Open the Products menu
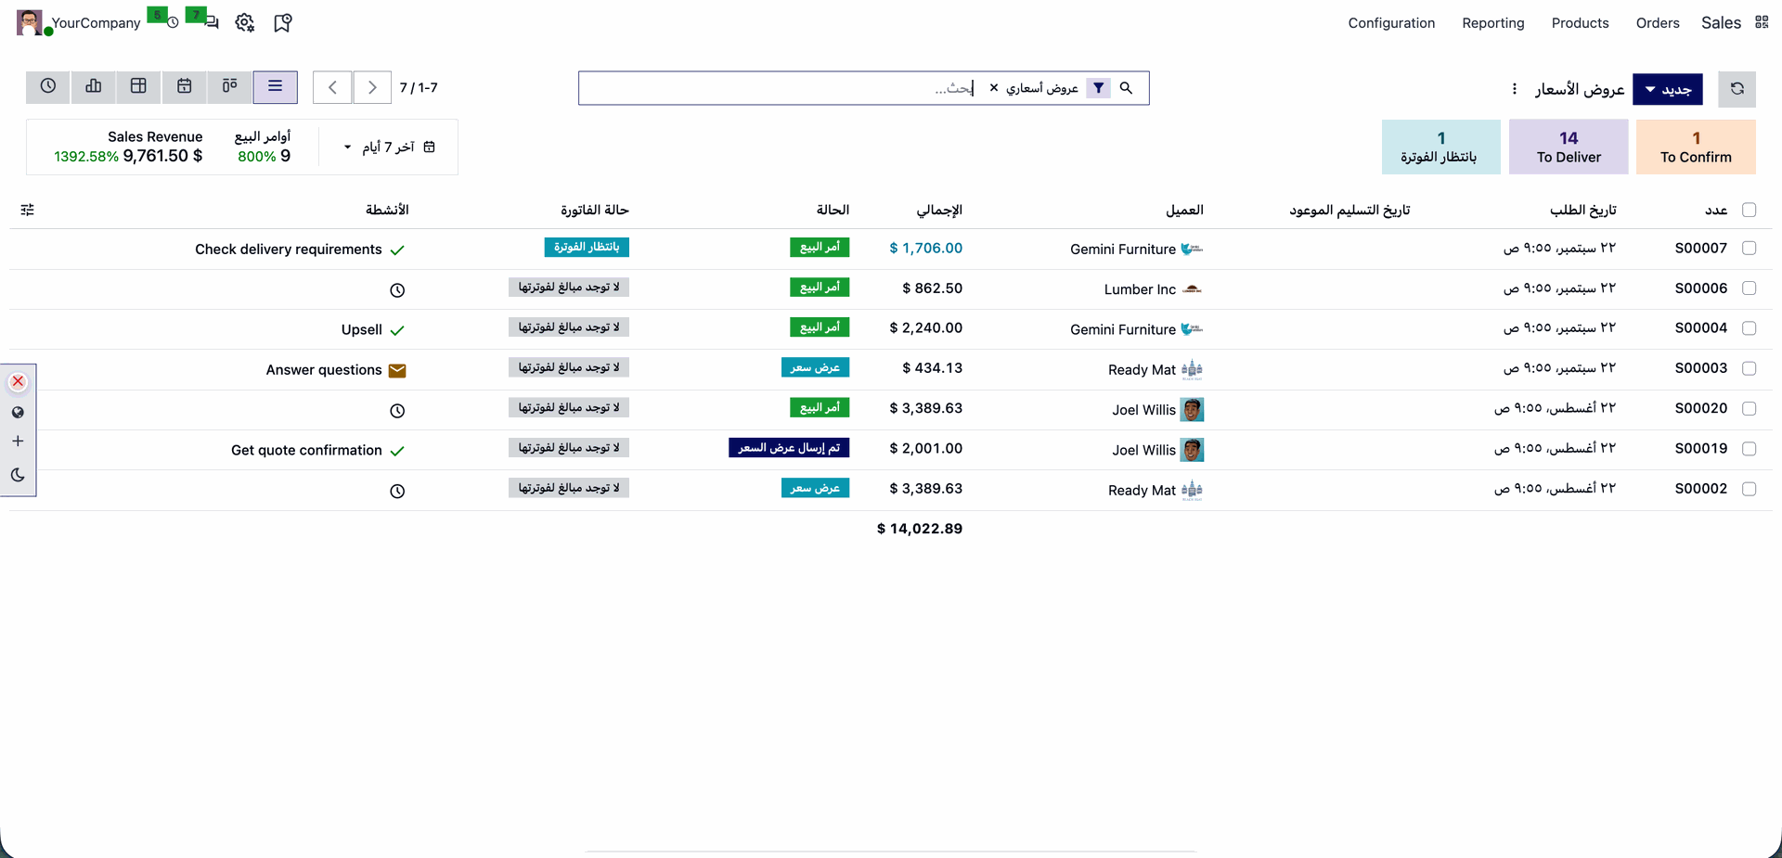1782x858 pixels. pyautogui.click(x=1580, y=23)
